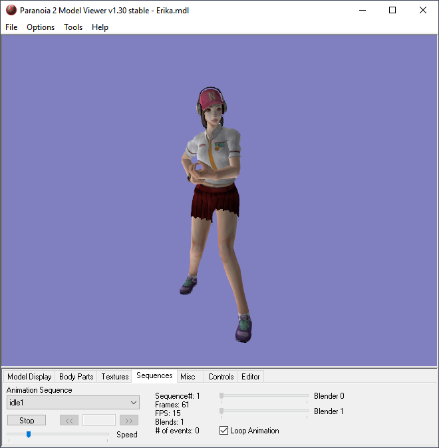Click the 'Blends: 1' text
The height and width of the screenshot is (448, 439).
click(169, 422)
